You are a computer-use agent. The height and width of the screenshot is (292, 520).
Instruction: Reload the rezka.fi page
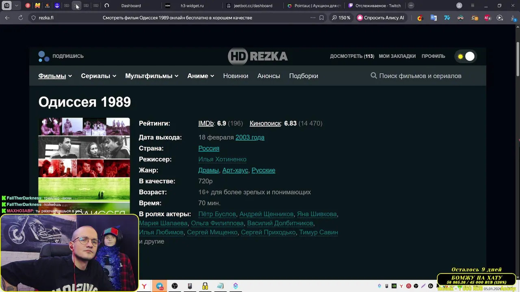20,18
